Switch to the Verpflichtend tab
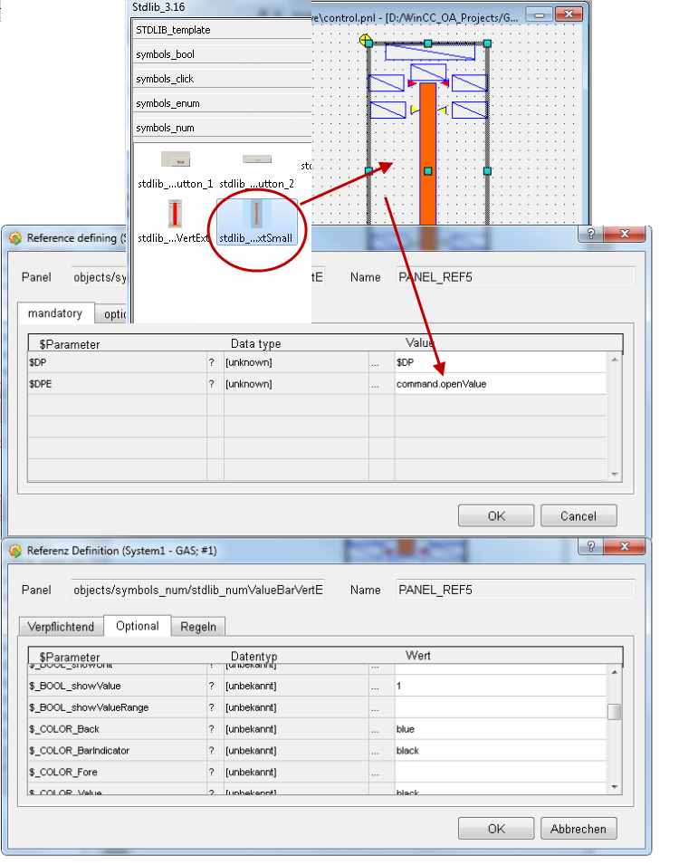 point(61,627)
